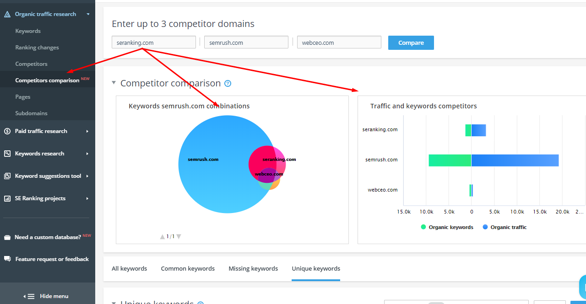Open the Keywords sidebar item
The width and height of the screenshot is (586, 304).
click(28, 31)
